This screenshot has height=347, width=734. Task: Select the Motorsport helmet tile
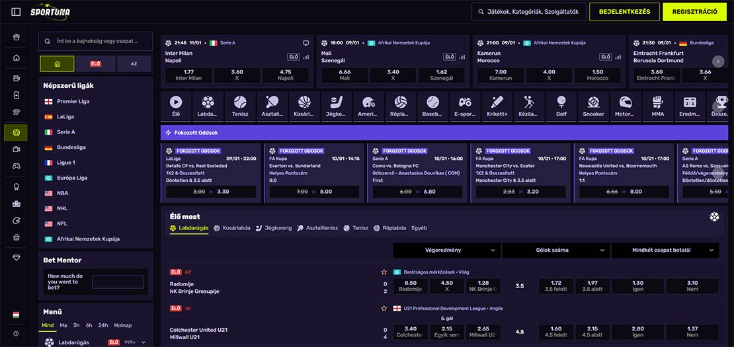point(626,106)
